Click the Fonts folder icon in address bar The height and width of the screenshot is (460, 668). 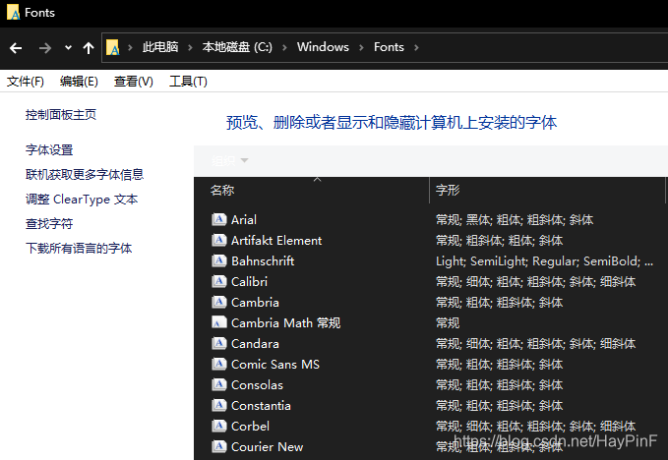point(113,47)
